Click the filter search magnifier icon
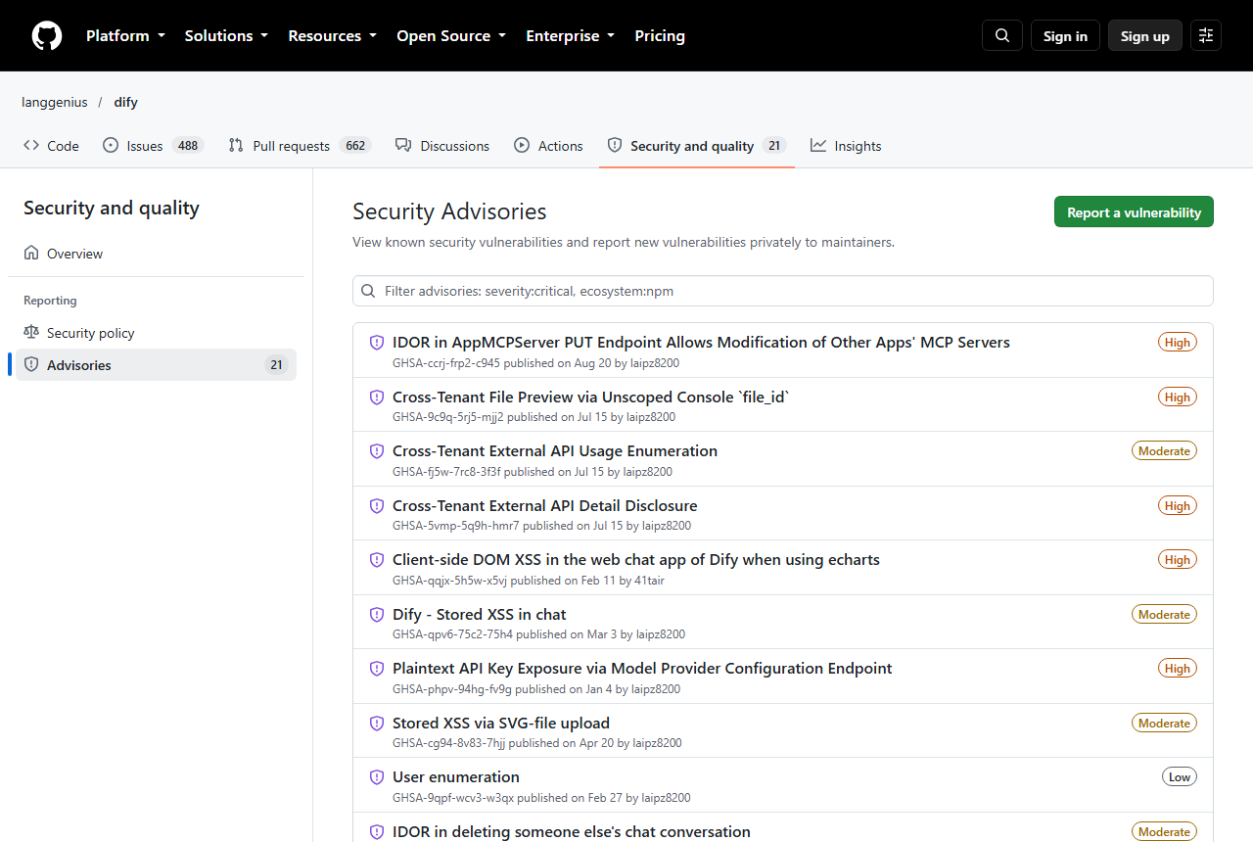The width and height of the screenshot is (1253, 842). pyautogui.click(x=368, y=291)
